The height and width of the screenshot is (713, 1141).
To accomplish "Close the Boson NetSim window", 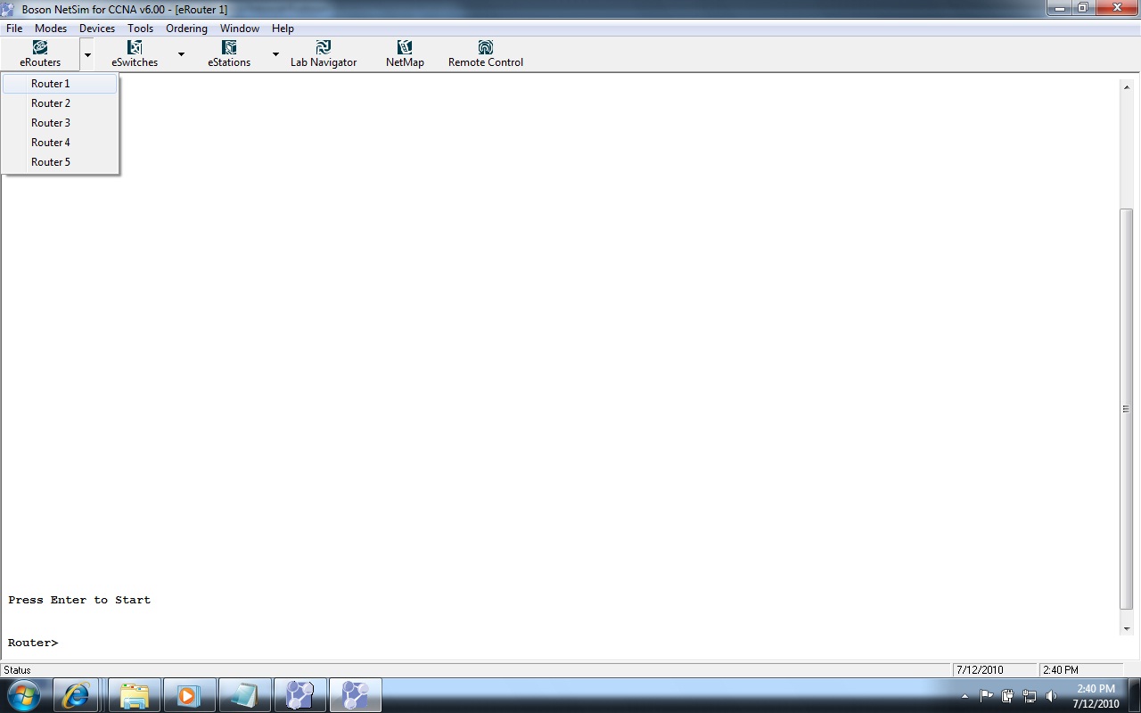I will pyautogui.click(x=1116, y=8).
